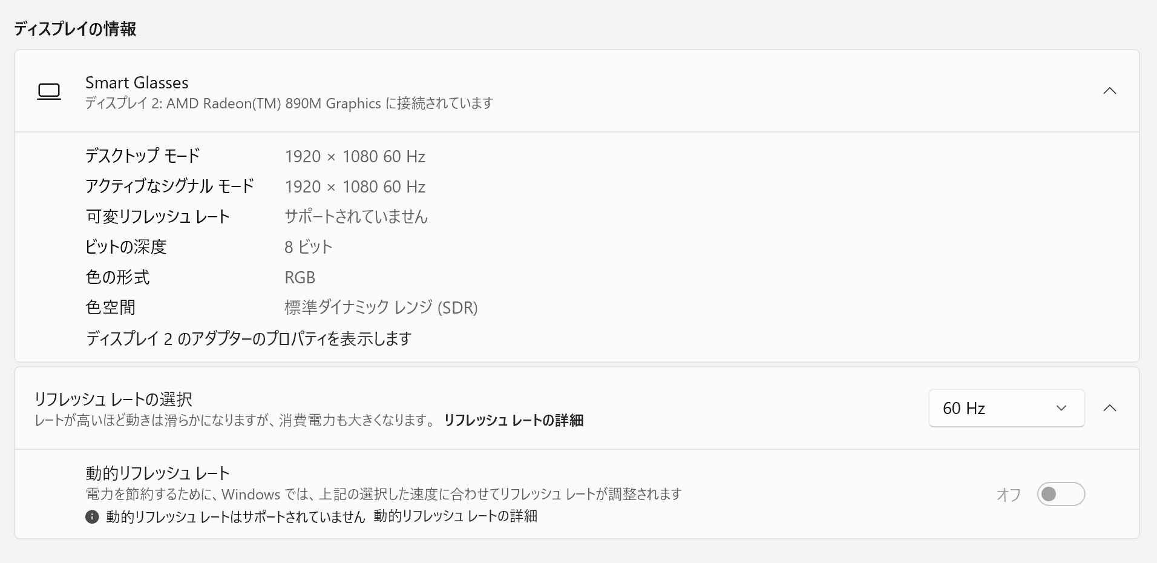Collapse the リフレッシュ レートの選択 section
Screen dimensions: 1157x563
1109,408
